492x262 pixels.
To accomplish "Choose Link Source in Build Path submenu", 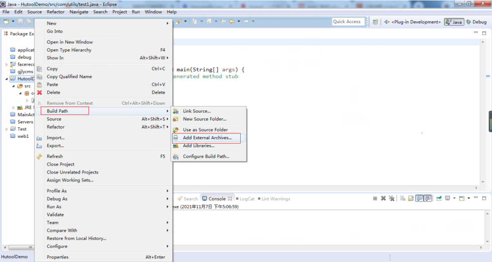I will 208,111.
